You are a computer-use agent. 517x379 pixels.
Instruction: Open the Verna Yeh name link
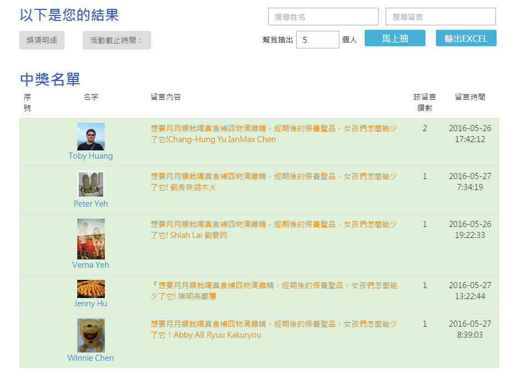(90, 265)
